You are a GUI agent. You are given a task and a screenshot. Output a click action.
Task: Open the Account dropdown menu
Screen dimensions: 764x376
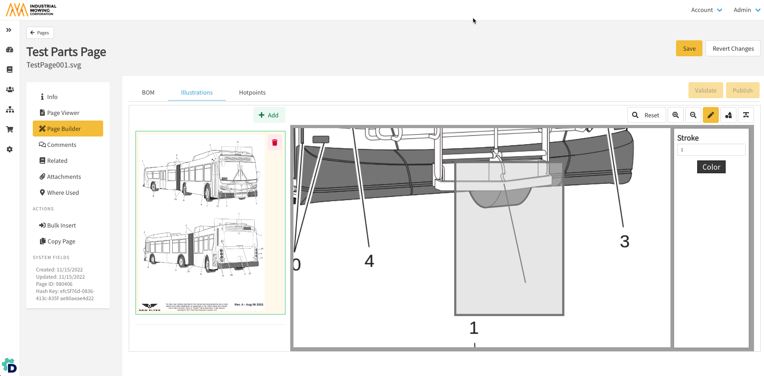(x=706, y=10)
